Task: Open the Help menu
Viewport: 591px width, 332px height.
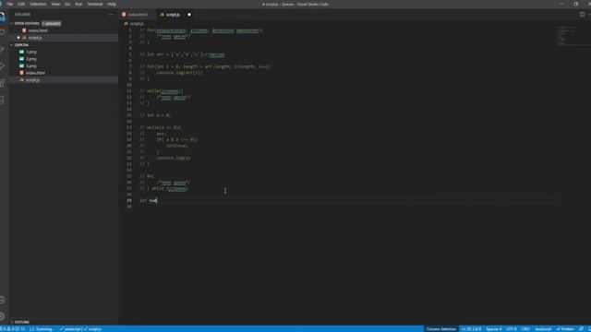Action: (112, 4)
